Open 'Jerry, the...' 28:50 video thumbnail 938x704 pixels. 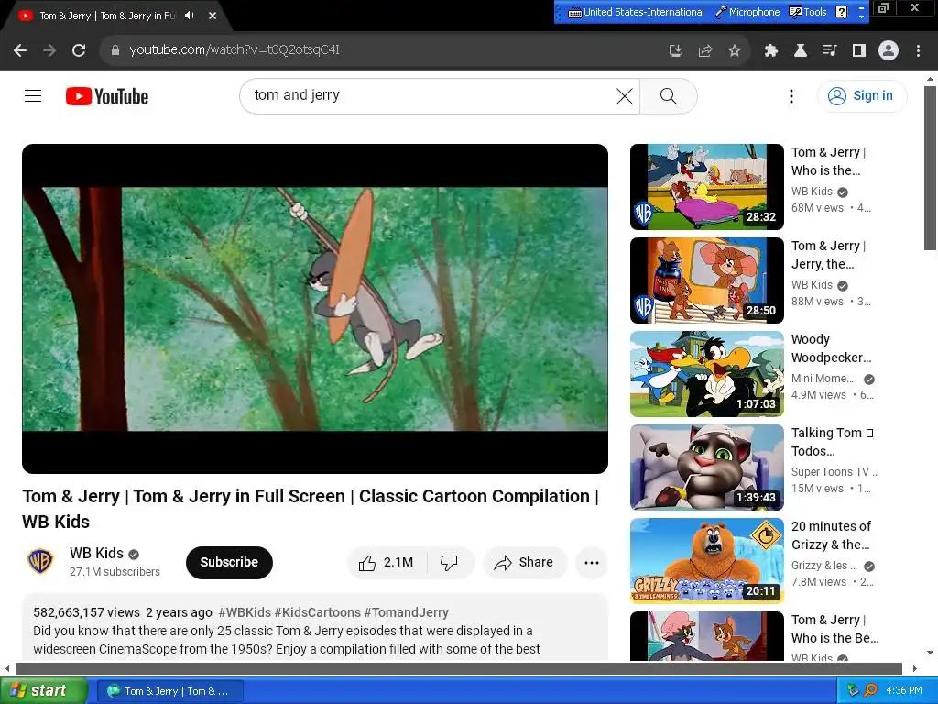(706, 280)
